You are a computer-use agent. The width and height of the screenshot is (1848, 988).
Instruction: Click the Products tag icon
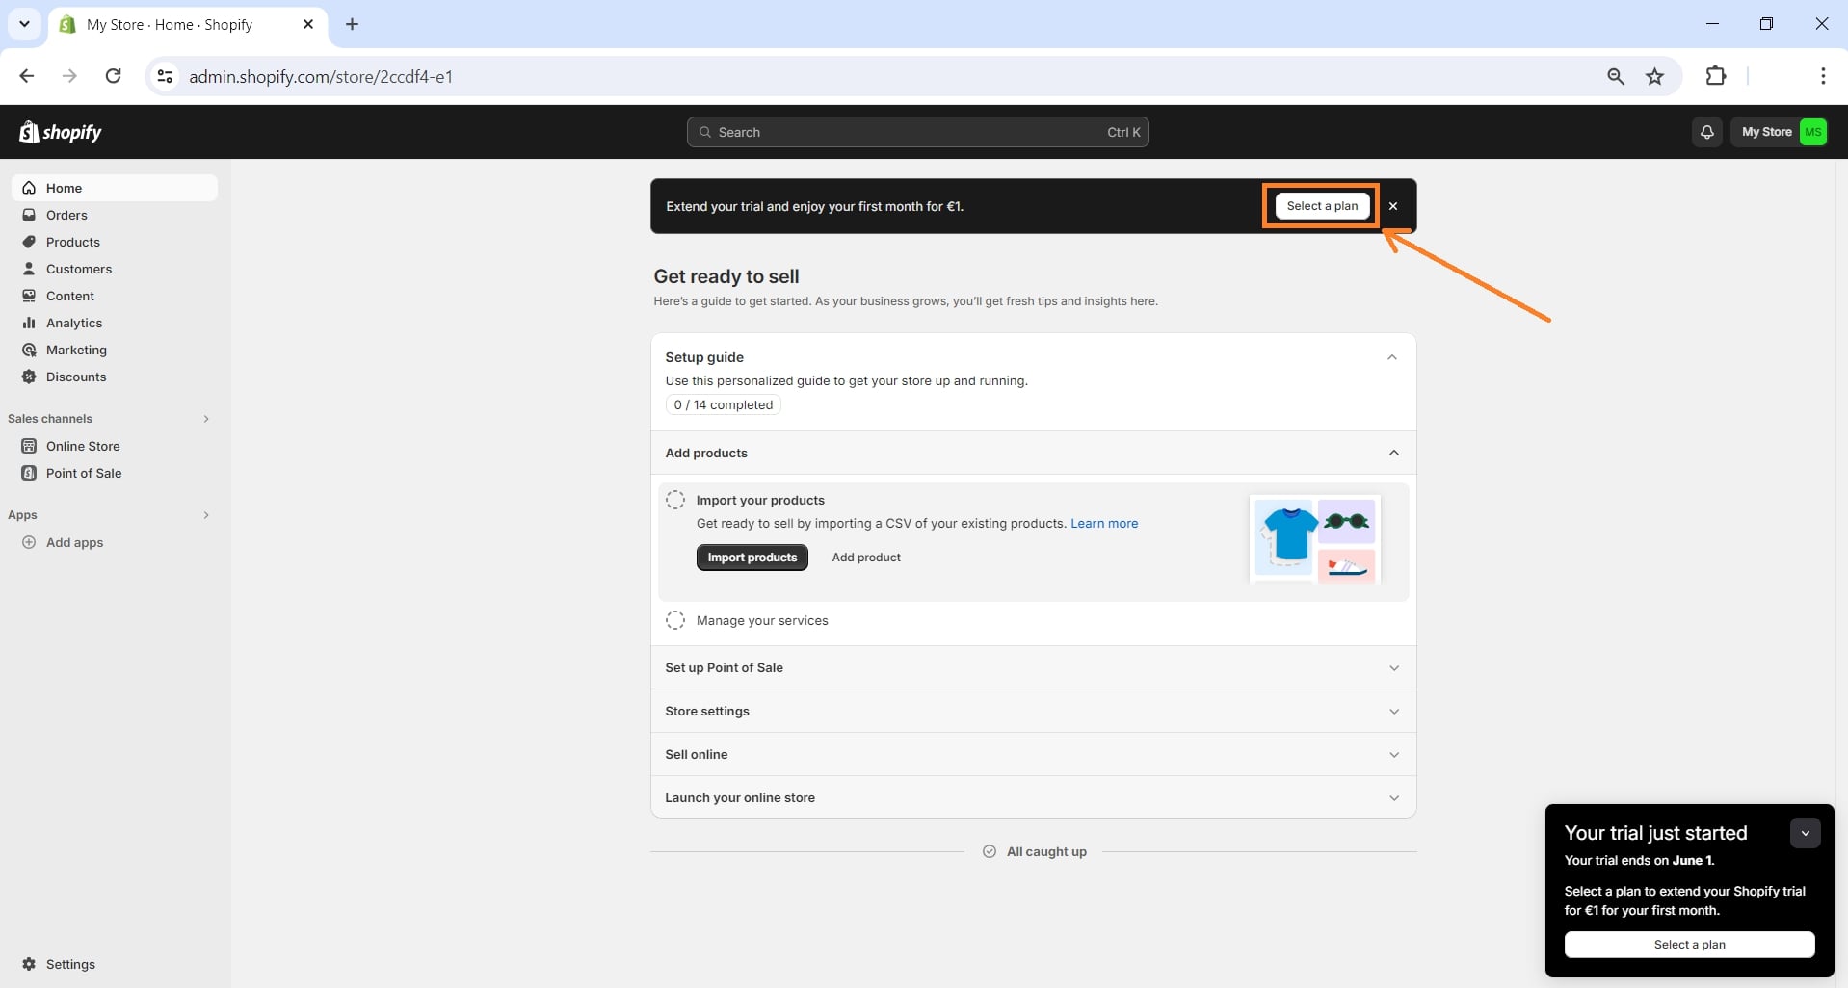click(x=29, y=242)
